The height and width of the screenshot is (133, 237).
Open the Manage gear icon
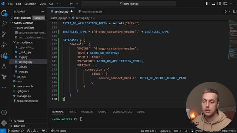(4, 123)
